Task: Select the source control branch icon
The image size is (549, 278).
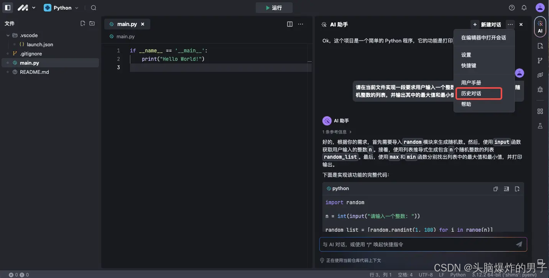Action: 540,60
